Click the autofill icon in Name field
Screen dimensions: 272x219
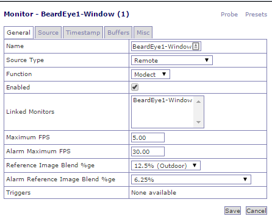click(196, 46)
